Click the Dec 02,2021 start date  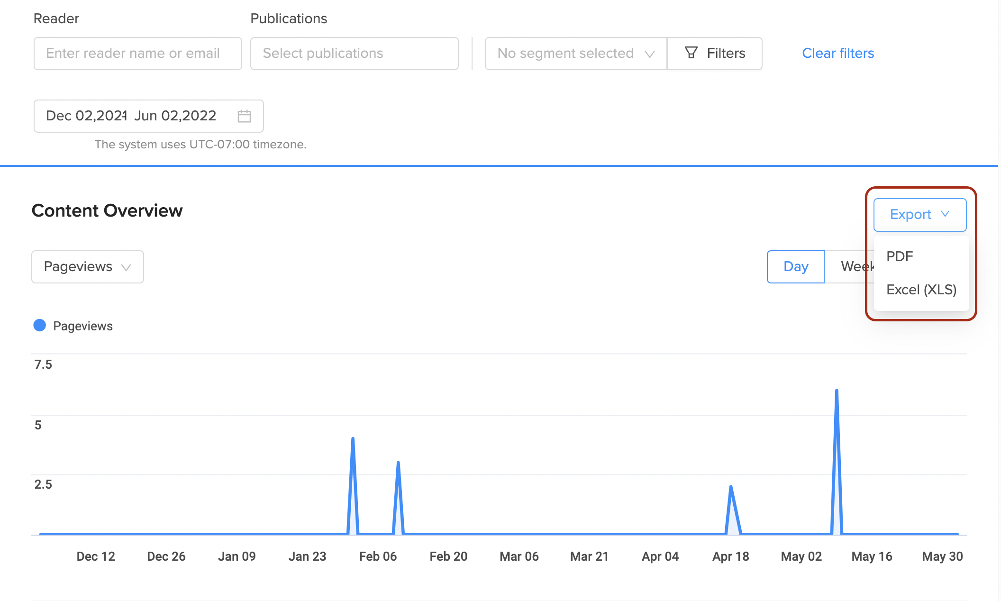click(x=85, y=116)
